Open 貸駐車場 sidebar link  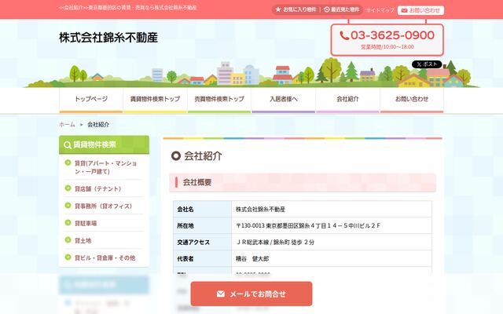tap(86, 223)
